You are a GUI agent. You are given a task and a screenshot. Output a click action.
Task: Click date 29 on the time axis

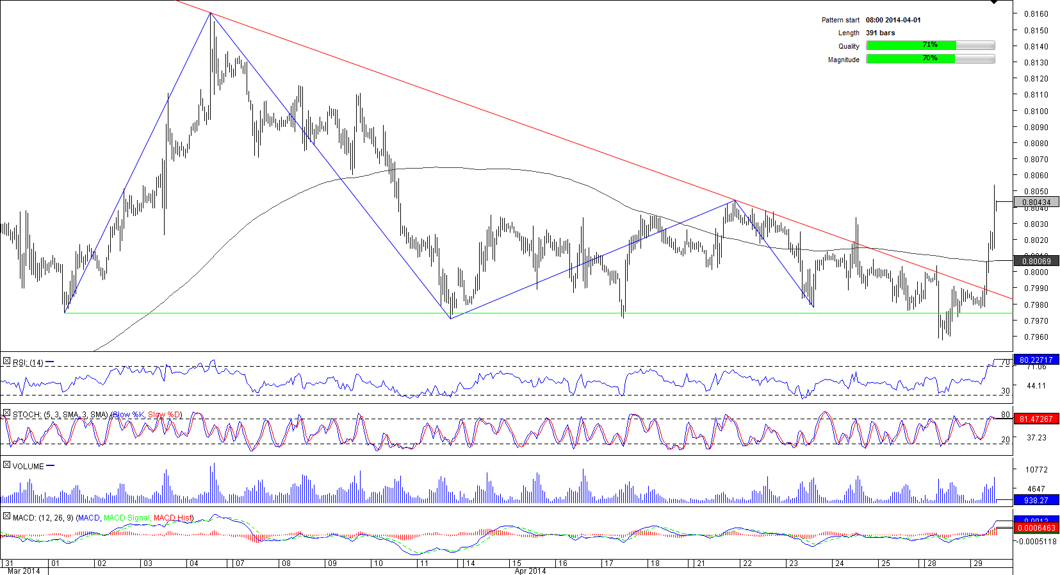click(x=977, y=563)
